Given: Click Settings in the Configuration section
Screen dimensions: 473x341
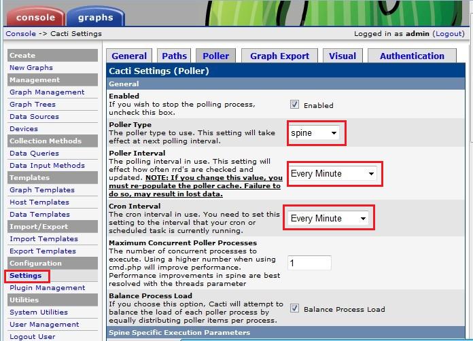Looking at the screenshot, I should pyautogui.click(x=26, y=276).
